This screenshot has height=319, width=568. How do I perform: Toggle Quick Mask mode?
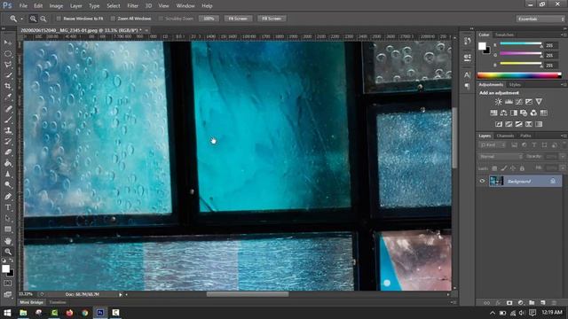pyautogui.click(x=8, y=284)
